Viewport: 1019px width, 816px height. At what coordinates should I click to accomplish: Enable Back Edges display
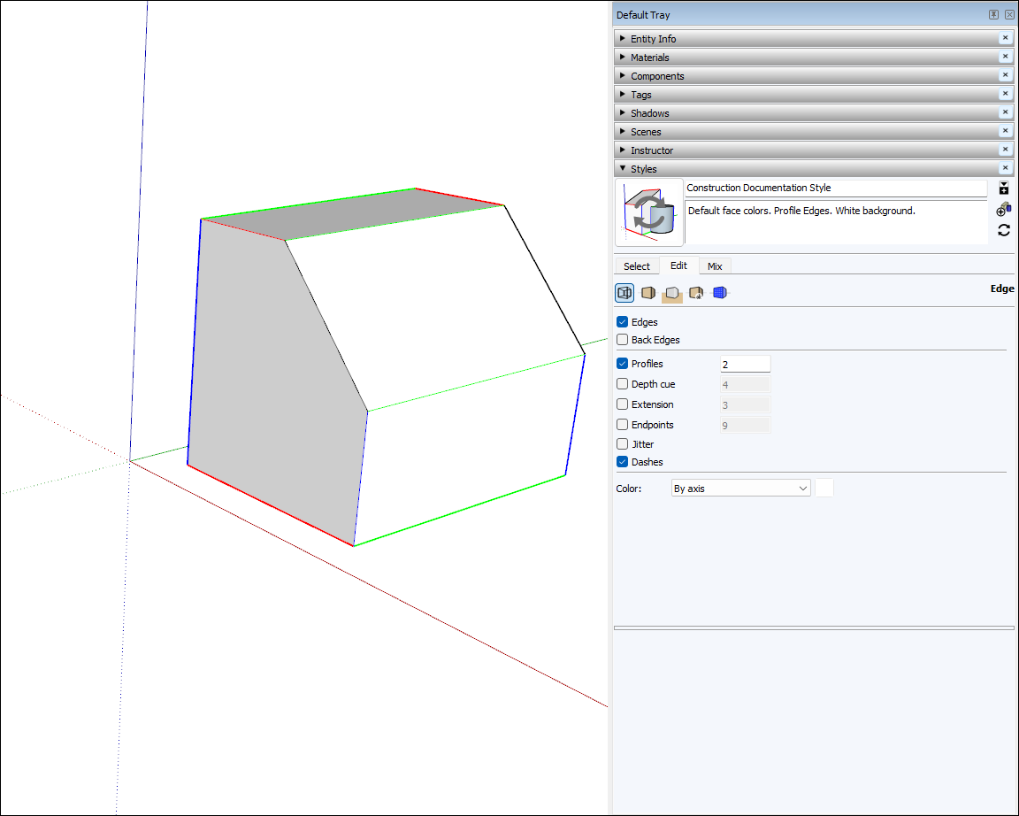click(622, 340)
